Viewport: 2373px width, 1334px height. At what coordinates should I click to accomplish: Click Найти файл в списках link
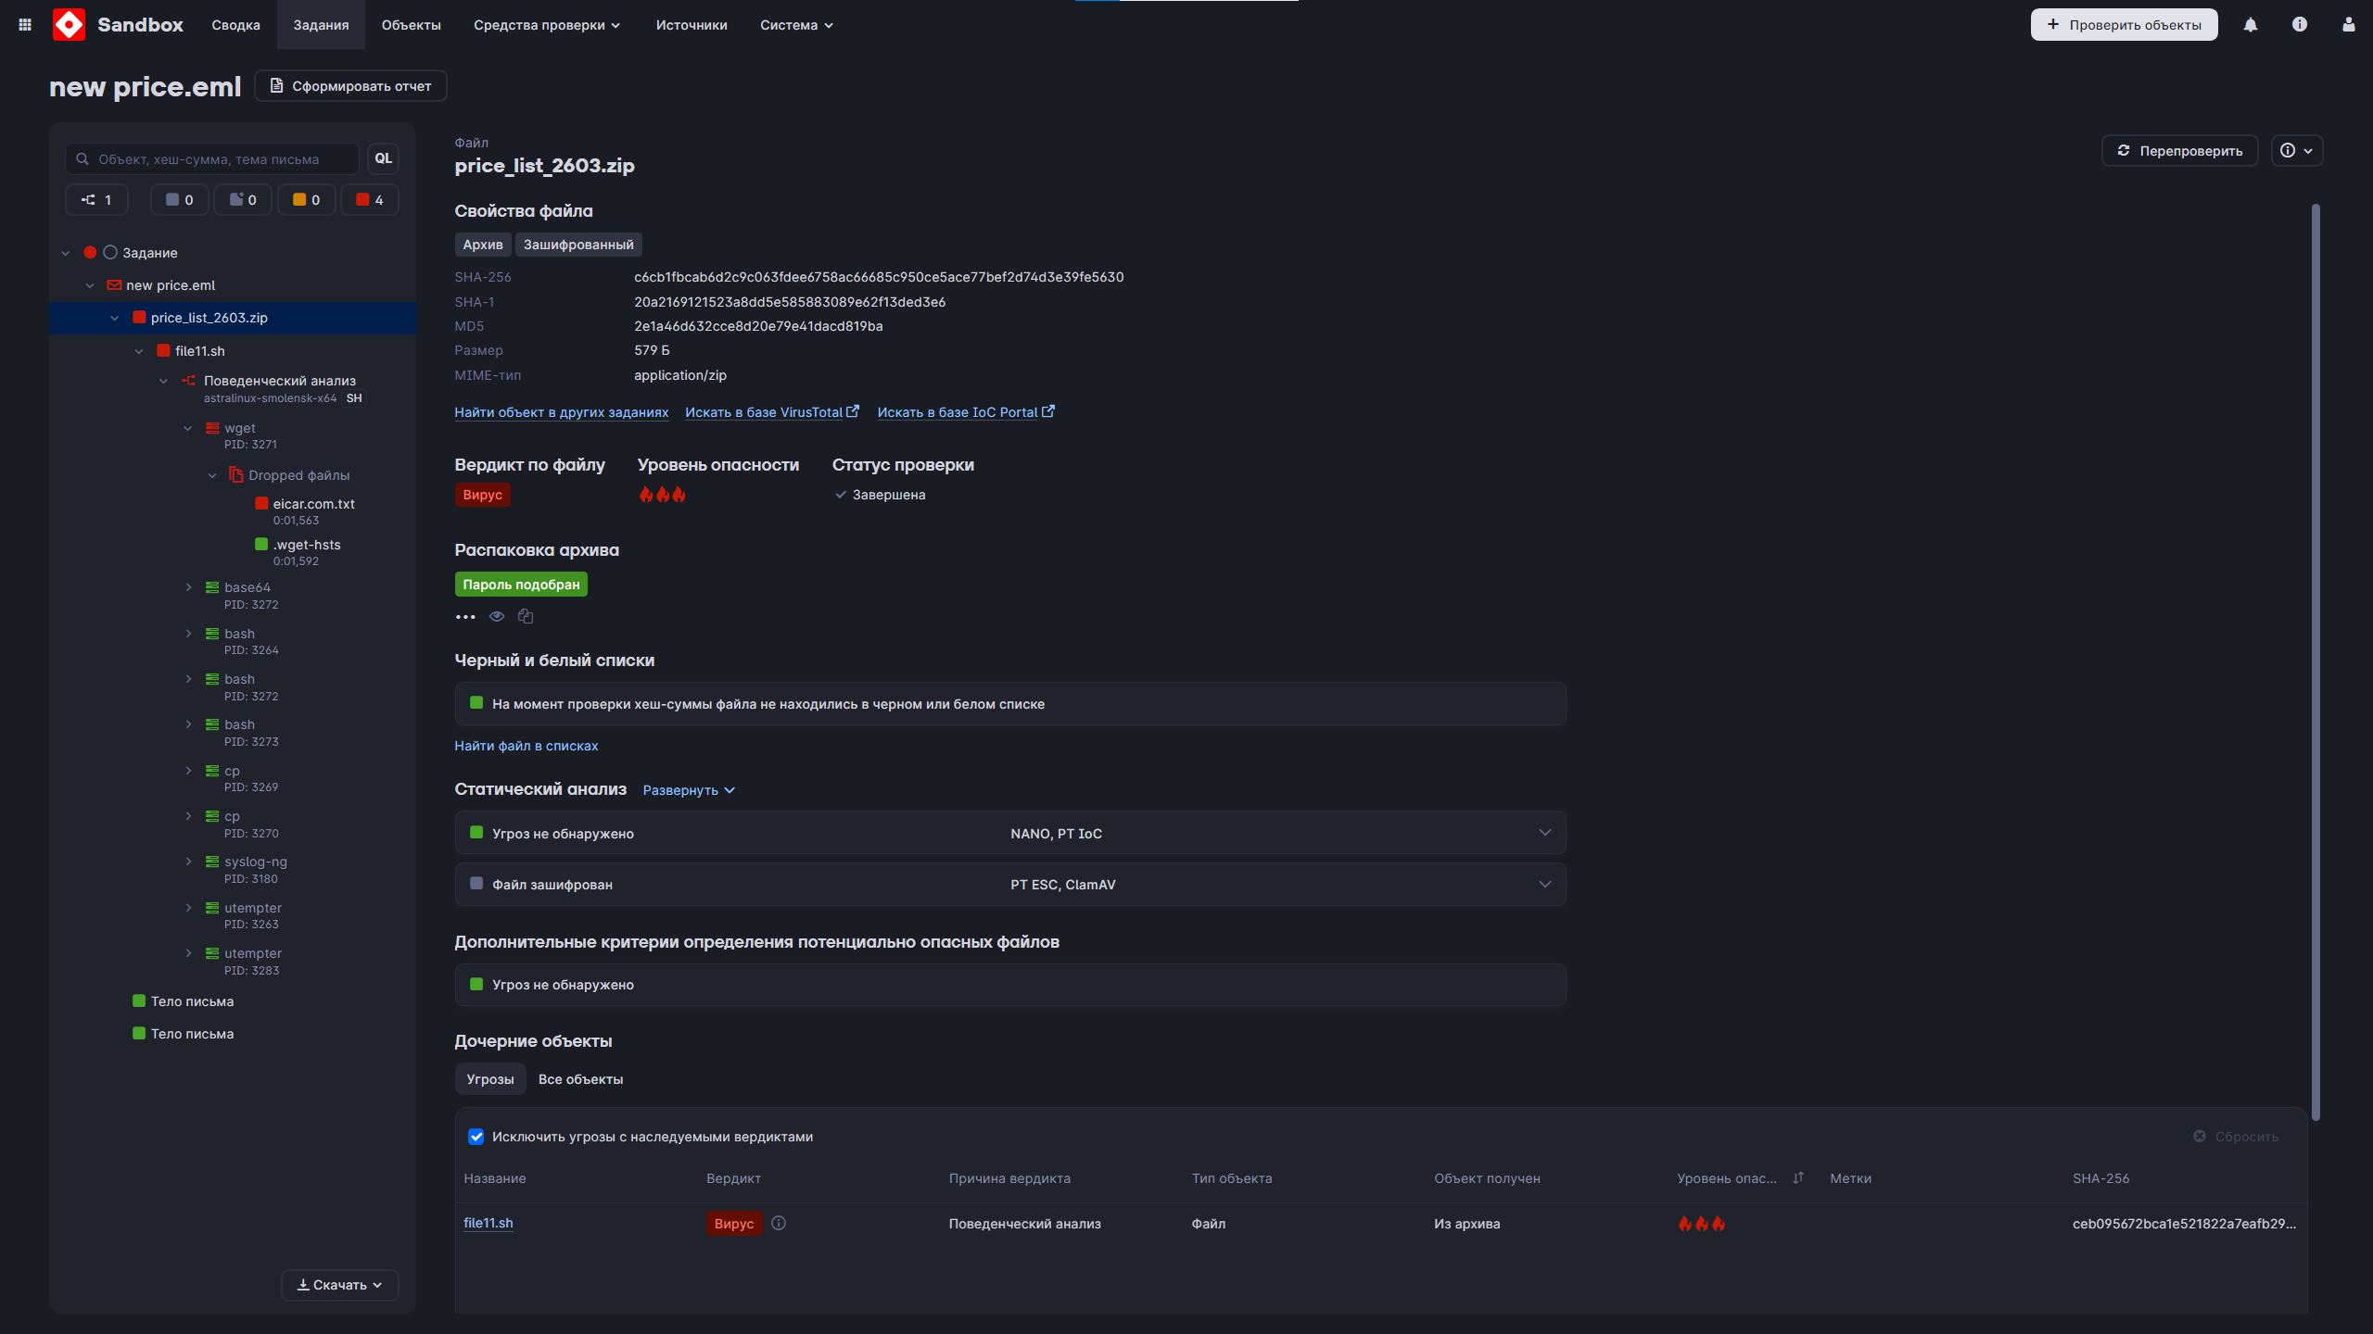(526, 746)
